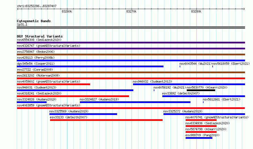Viewport: 253px width, 149px height.
Task: Select the black nsv5830770 (Almarri2020) bar
Action: click(201, 90)
